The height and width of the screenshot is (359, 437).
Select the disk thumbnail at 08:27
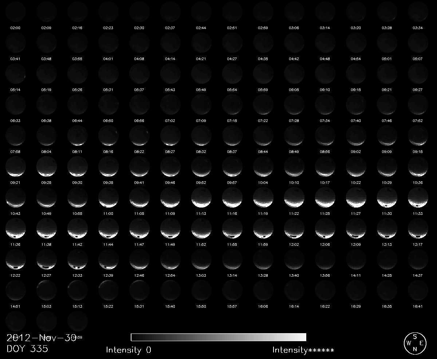(x=170, y=135)
